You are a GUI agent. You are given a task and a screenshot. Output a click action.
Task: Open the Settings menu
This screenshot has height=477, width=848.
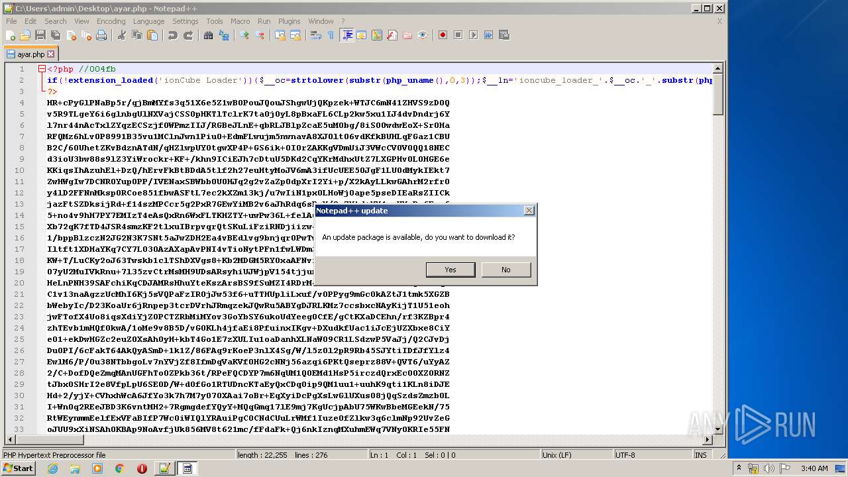tap(185, 21)
